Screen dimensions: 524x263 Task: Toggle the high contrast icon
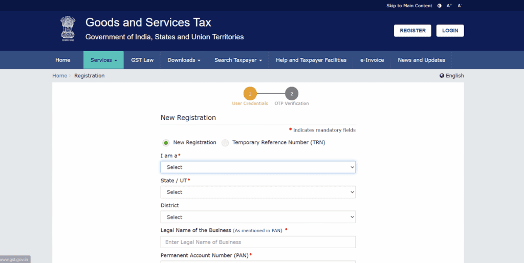point(440,6)
